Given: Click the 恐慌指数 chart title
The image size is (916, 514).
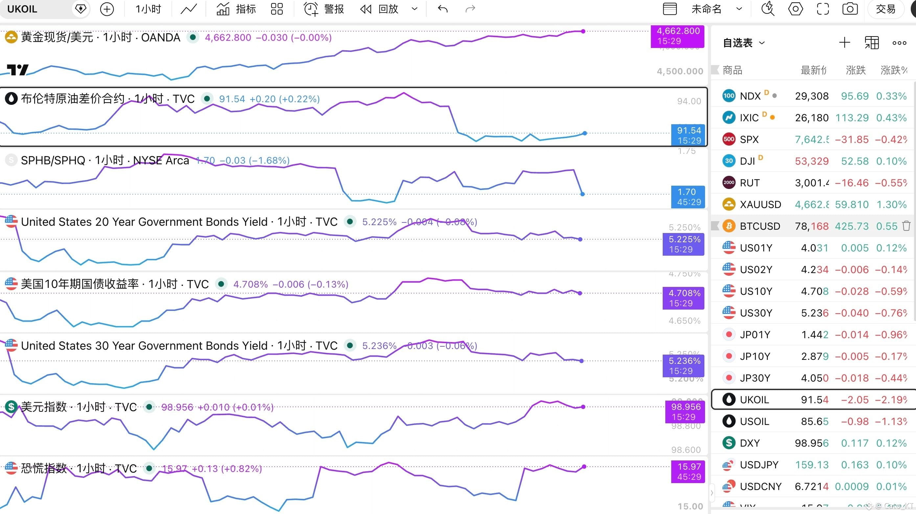Looking at the screenshot, I should 79,468.
